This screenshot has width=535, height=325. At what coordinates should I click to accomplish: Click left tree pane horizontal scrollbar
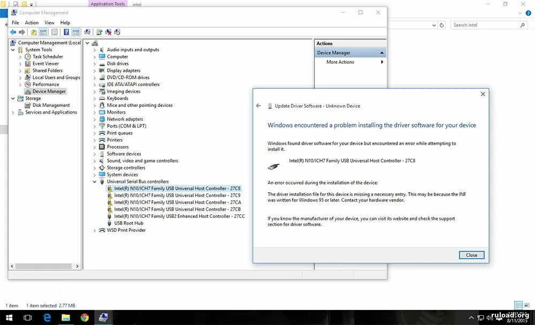[44, 266]
